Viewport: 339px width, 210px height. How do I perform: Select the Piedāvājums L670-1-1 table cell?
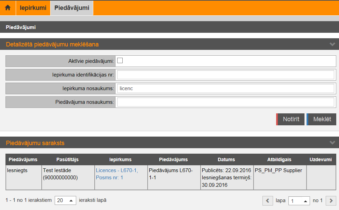coord(174,174)
